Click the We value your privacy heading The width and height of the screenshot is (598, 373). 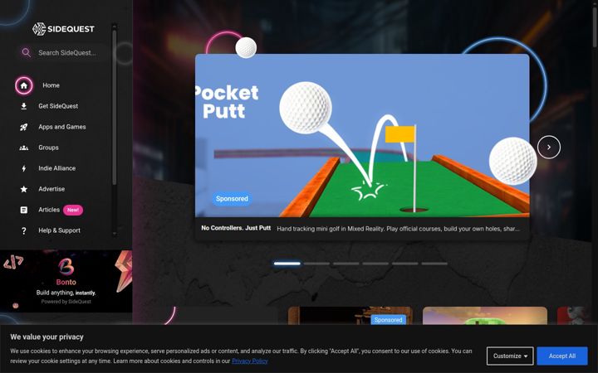click(47, 337)
